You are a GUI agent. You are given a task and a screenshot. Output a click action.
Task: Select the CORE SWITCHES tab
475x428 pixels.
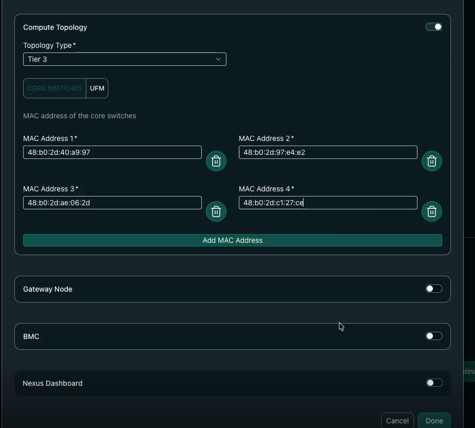point(54,88)
